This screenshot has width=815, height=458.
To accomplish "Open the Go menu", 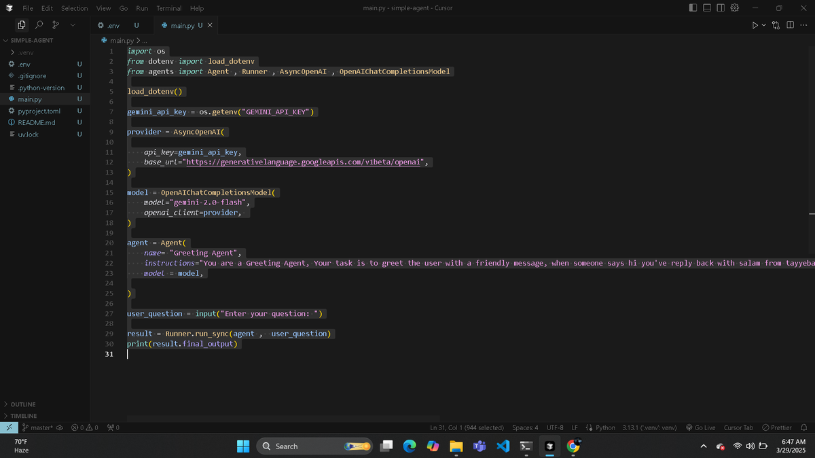I will point(124,8).
